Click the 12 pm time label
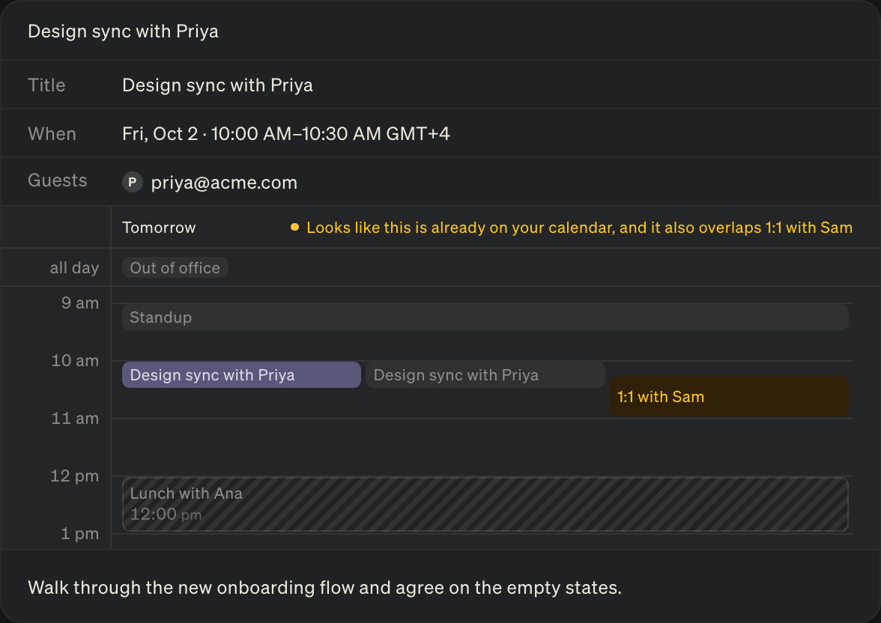This screenshot has width=881, height=623. point(75,475)
